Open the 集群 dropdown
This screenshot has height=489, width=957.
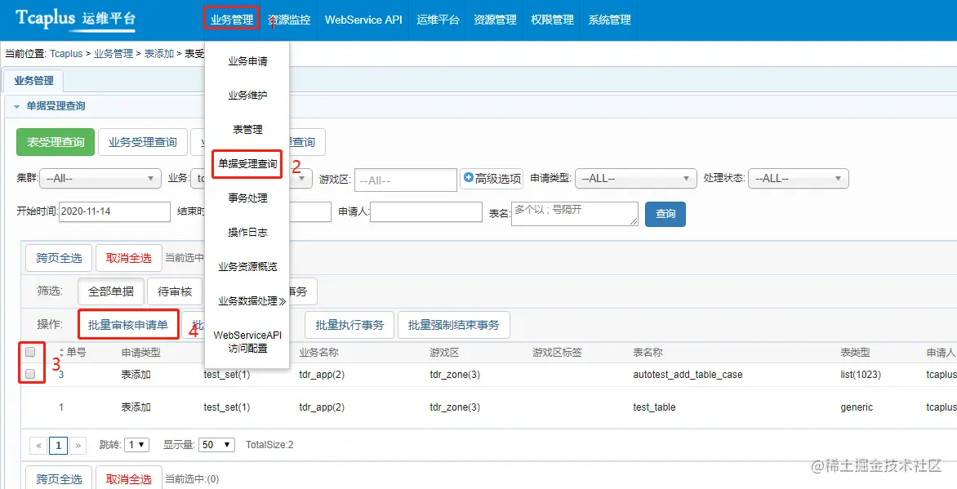pyautogui.click(x=100, y=178)
